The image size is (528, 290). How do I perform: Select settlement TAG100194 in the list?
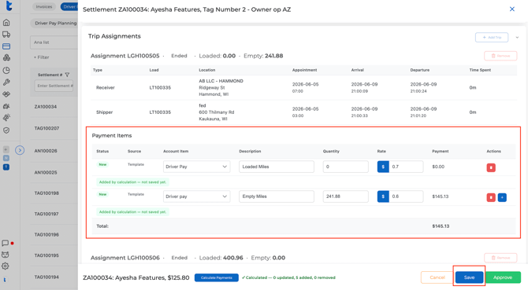pyautogui.click(x=46, y=277)
